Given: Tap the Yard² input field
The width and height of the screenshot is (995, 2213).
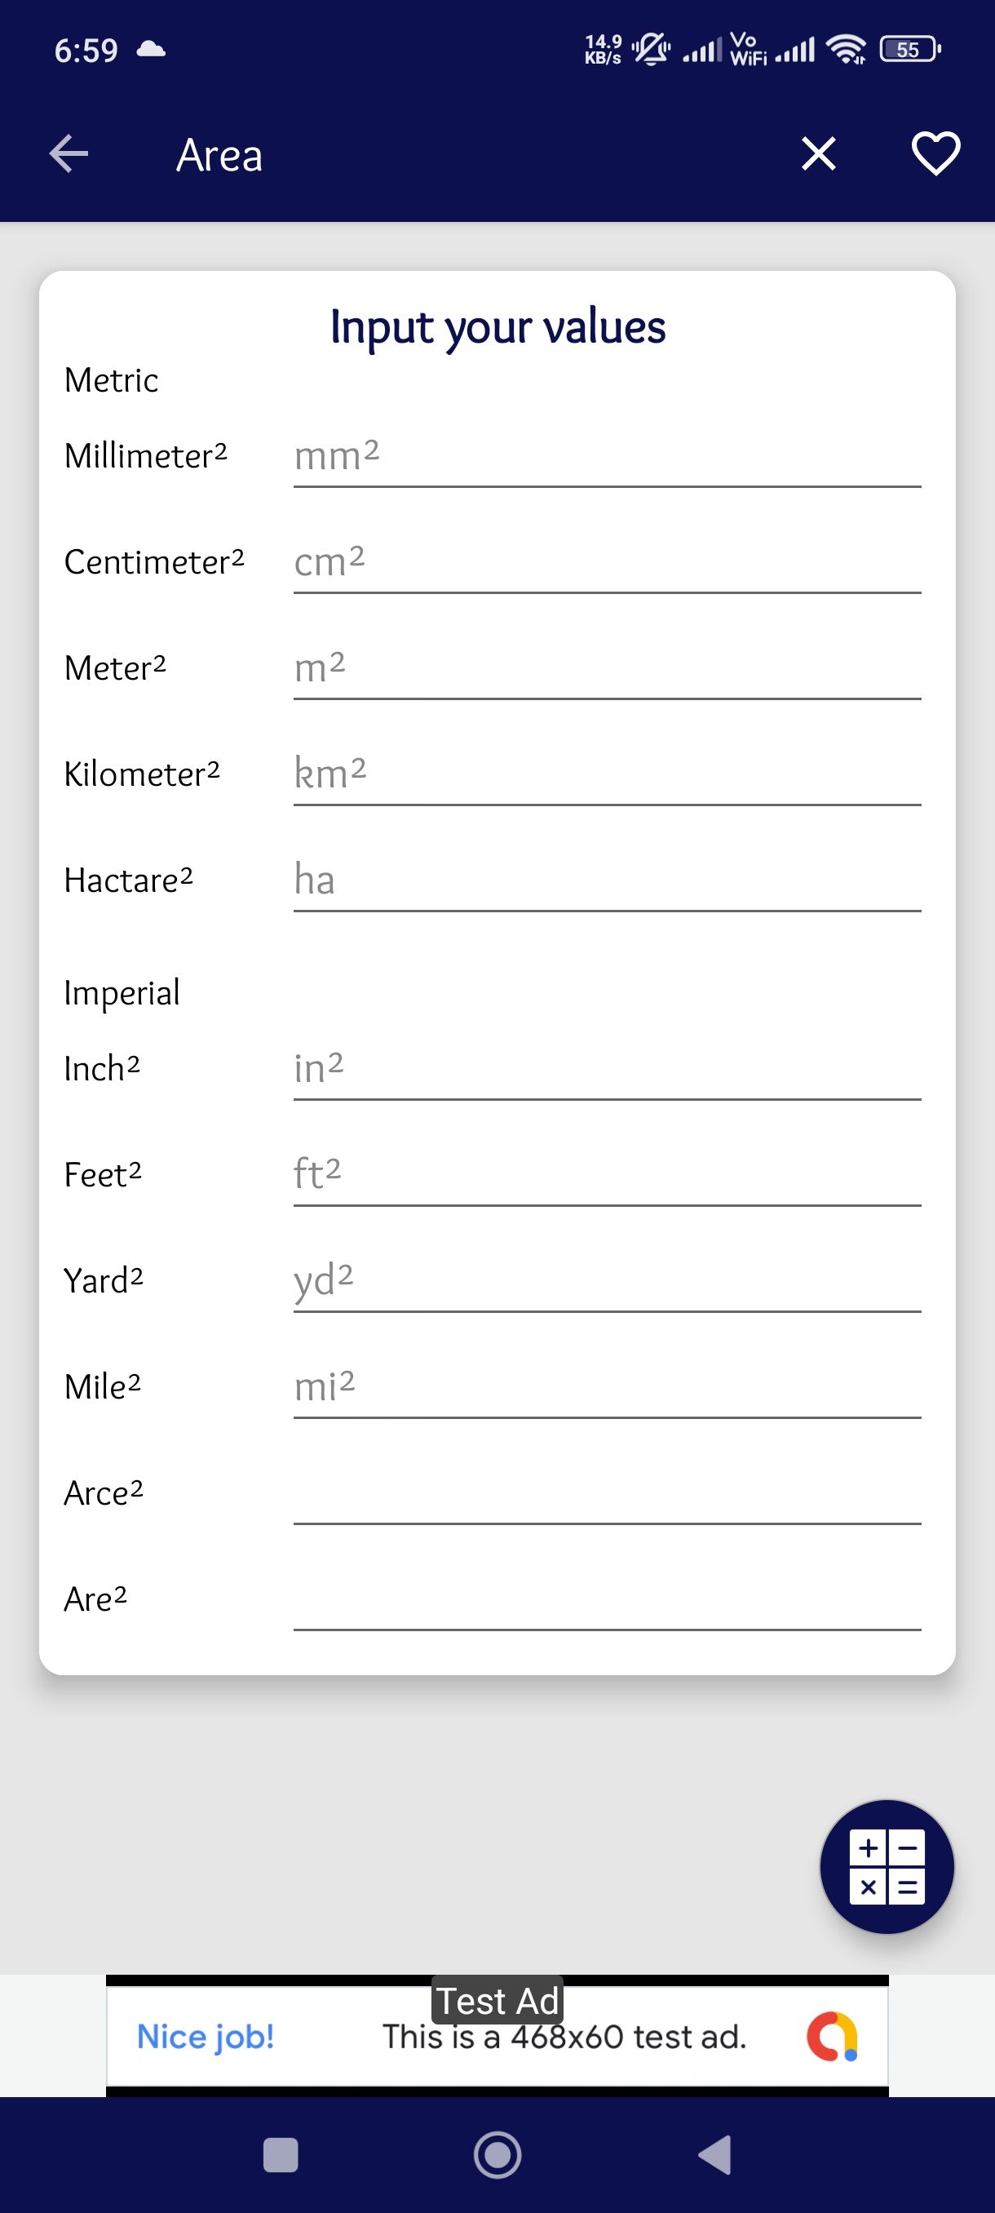Looking at the screenshot, I should [606, 1281].
